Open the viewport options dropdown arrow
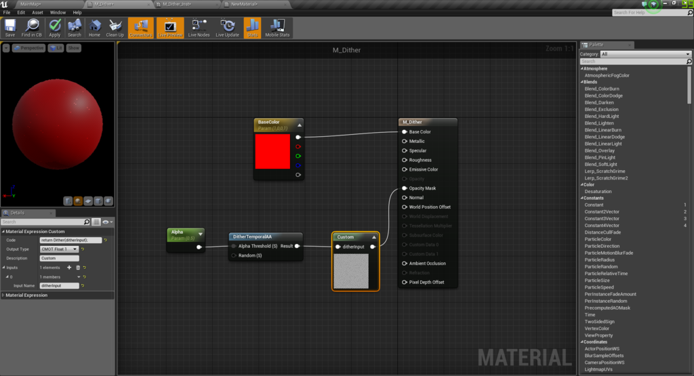Image resolution: width=694 pixels, height=376 pixels. (x=5, y=48)
